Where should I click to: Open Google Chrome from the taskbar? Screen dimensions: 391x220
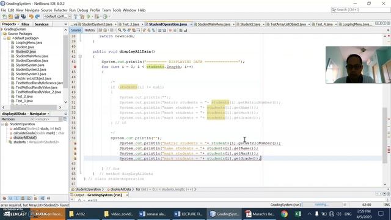pos(284,214)
